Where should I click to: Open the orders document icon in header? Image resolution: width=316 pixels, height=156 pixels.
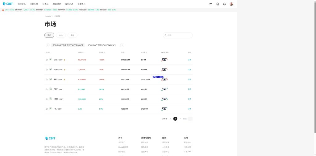[218, 4]
